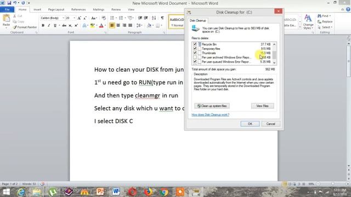Open Firefox from the taskbar
Screen dimensions: 351x197
coord(148,192)
